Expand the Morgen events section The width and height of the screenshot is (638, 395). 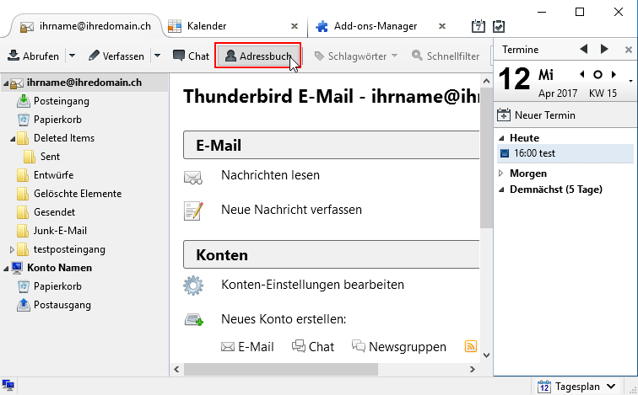pyautogui.click(x=501, y=173)
